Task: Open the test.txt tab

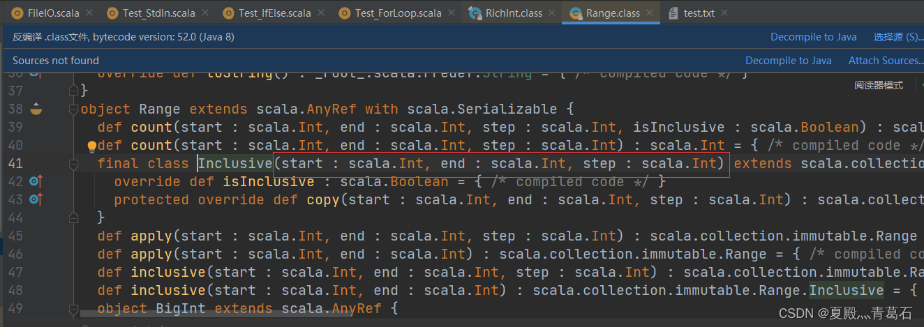Action: [699, 13]
